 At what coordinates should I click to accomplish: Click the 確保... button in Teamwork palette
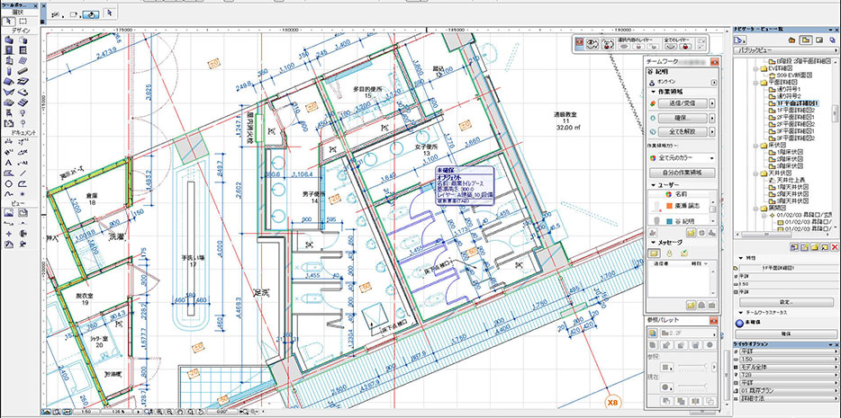[x=683, y=118]
